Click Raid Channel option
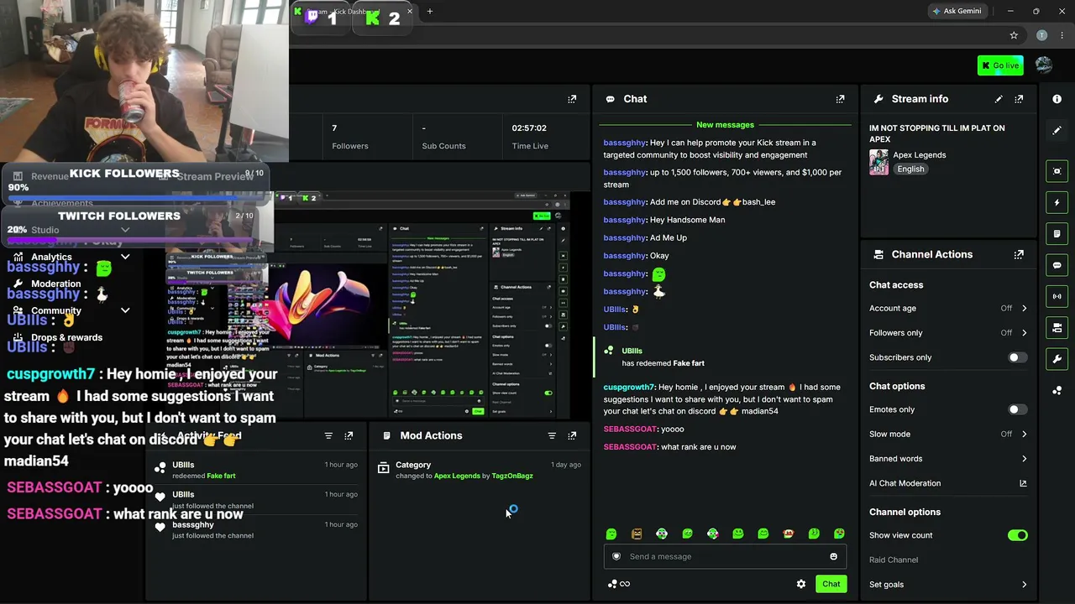This screenshot has width=1075, height=604. coord(894,560)
